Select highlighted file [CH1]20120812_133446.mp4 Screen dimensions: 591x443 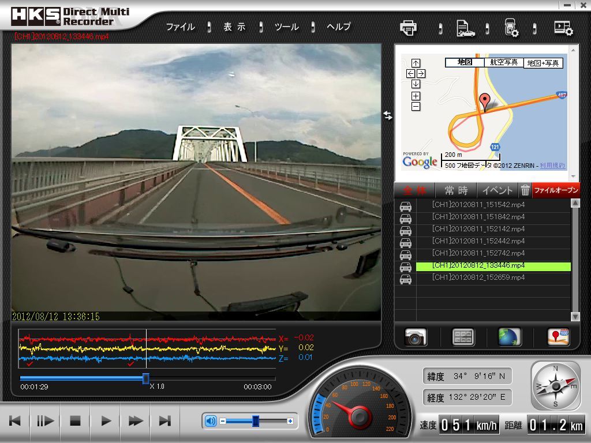click(x=493, y=265)
